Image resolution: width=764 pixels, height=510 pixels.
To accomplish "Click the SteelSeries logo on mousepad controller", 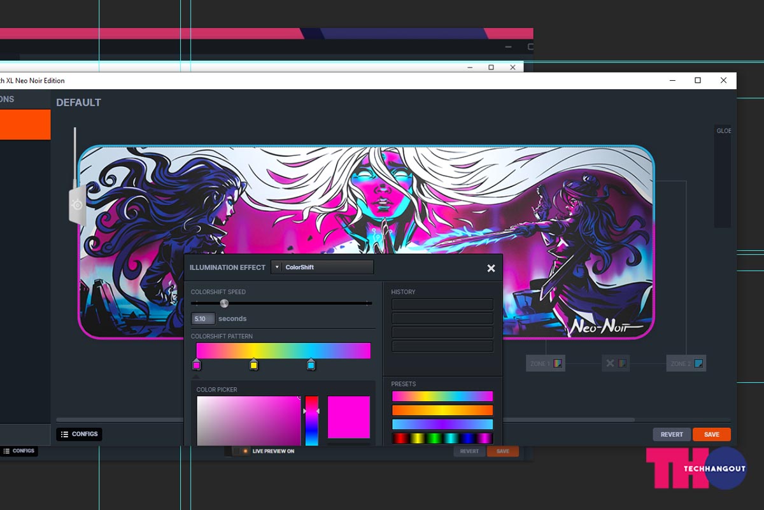I will (x=77, y=205).
